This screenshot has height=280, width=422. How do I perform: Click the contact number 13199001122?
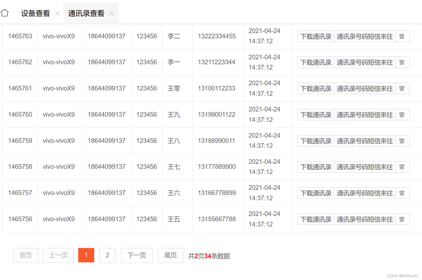pyautogui.click(x=217, y=114)
